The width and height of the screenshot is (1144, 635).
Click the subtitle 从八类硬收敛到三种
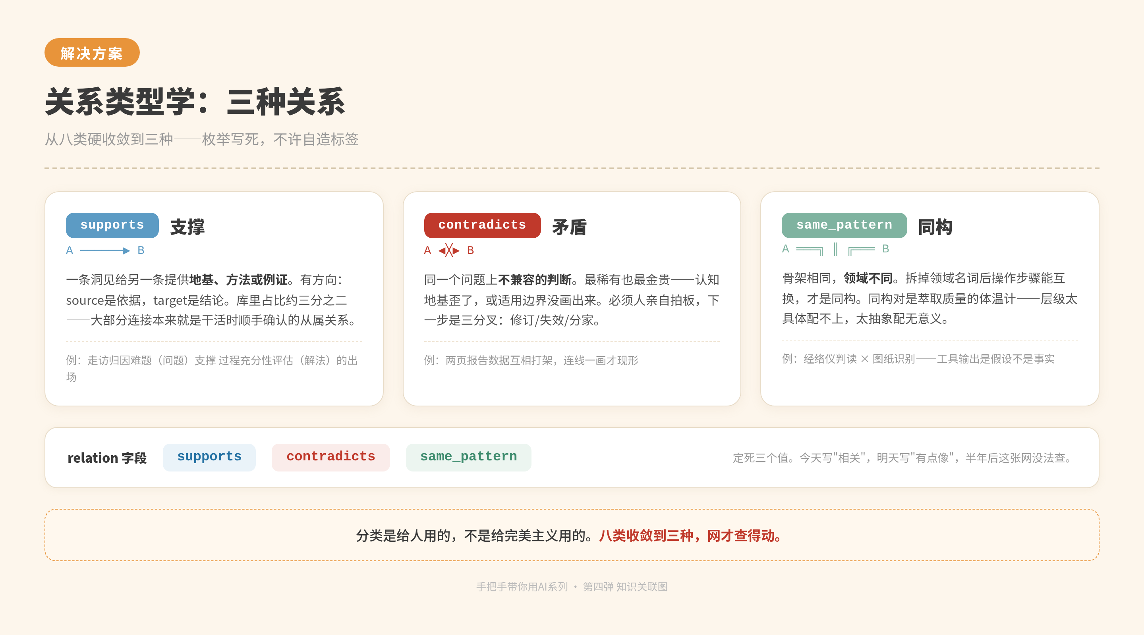[109, 139]
